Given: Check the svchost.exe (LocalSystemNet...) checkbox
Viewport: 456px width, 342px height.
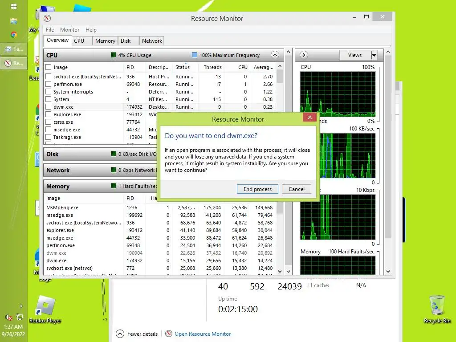Looking at the screenshot, I should click(49, 77).
